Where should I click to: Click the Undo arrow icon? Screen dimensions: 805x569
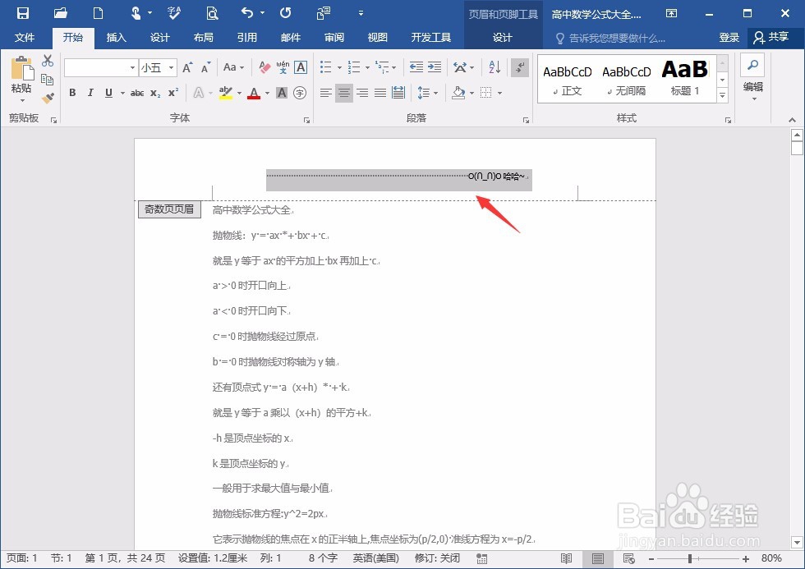(x=247, y=13)
